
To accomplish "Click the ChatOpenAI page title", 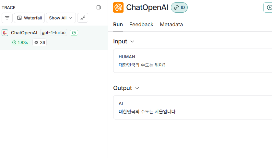I will [x=147, y=7].
